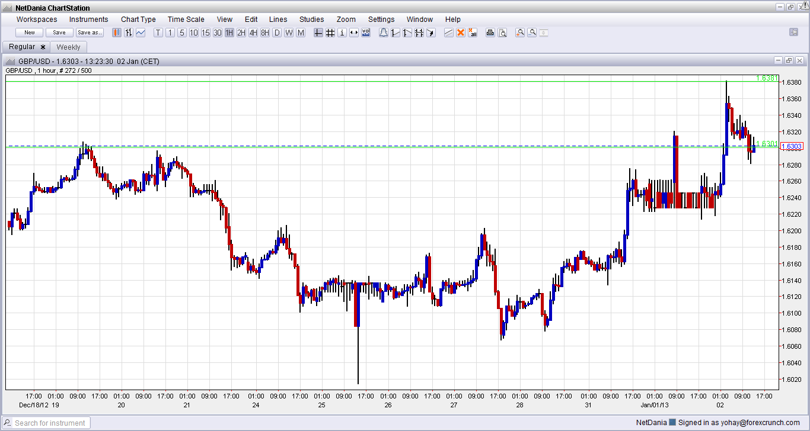Switch to the line chart icon
This screenshot has height=431, width=810.
141,33
